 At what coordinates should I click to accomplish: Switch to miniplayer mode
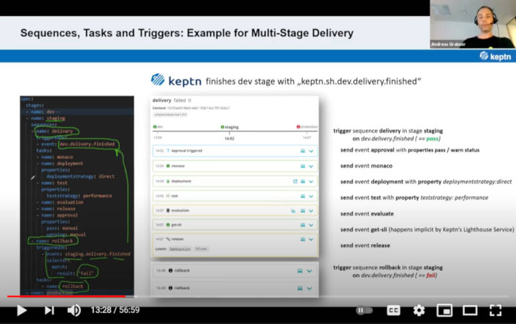pos(444,310)
